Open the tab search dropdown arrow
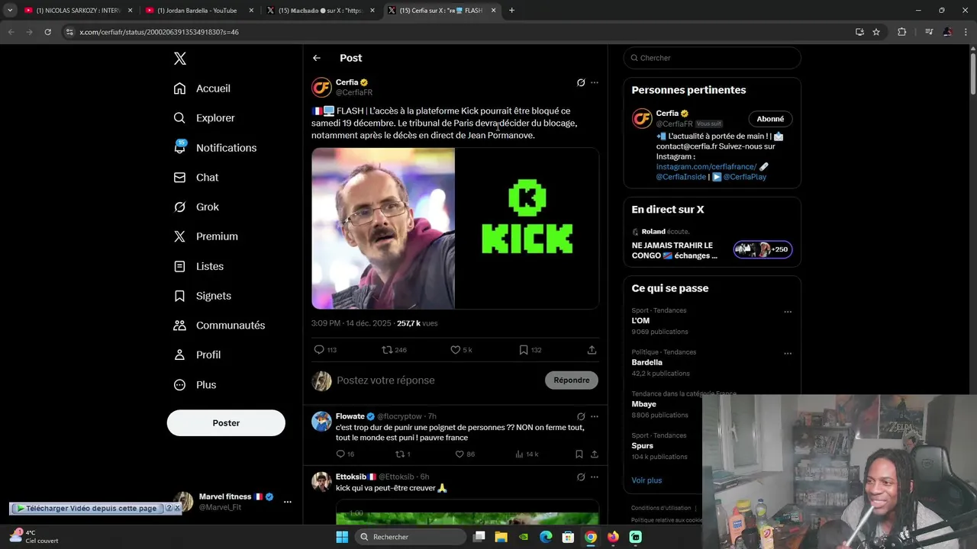 [x=10, y=11]
